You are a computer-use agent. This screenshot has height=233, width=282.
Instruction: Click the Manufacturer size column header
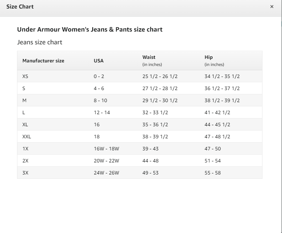pyautogui.click(x=43, y=61)
